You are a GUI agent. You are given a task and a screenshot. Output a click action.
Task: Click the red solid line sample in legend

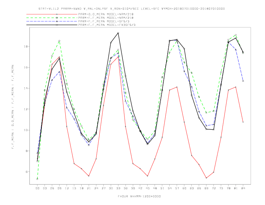point(52,14)
